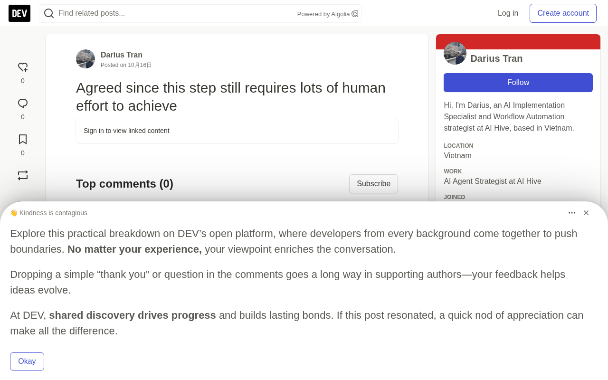Open Darius Tran's sidebar profile picture
The width and height of the screenshot is (608, 380).
click(455, 53)
